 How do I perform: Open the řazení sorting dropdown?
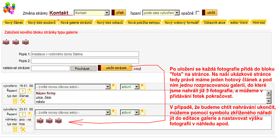pos(161,13)
